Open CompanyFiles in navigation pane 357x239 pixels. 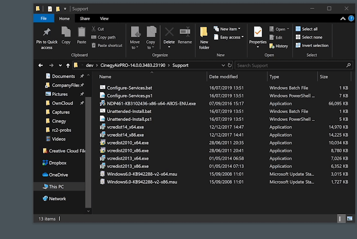point(65,85)
